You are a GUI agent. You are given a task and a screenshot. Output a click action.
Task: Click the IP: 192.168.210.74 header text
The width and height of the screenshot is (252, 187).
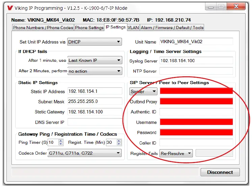169,20
